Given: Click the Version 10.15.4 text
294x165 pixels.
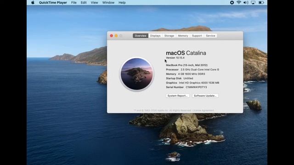Looking at the screenshot, I should [175, 58].
